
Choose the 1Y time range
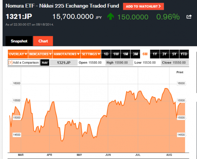click(155, 54)
